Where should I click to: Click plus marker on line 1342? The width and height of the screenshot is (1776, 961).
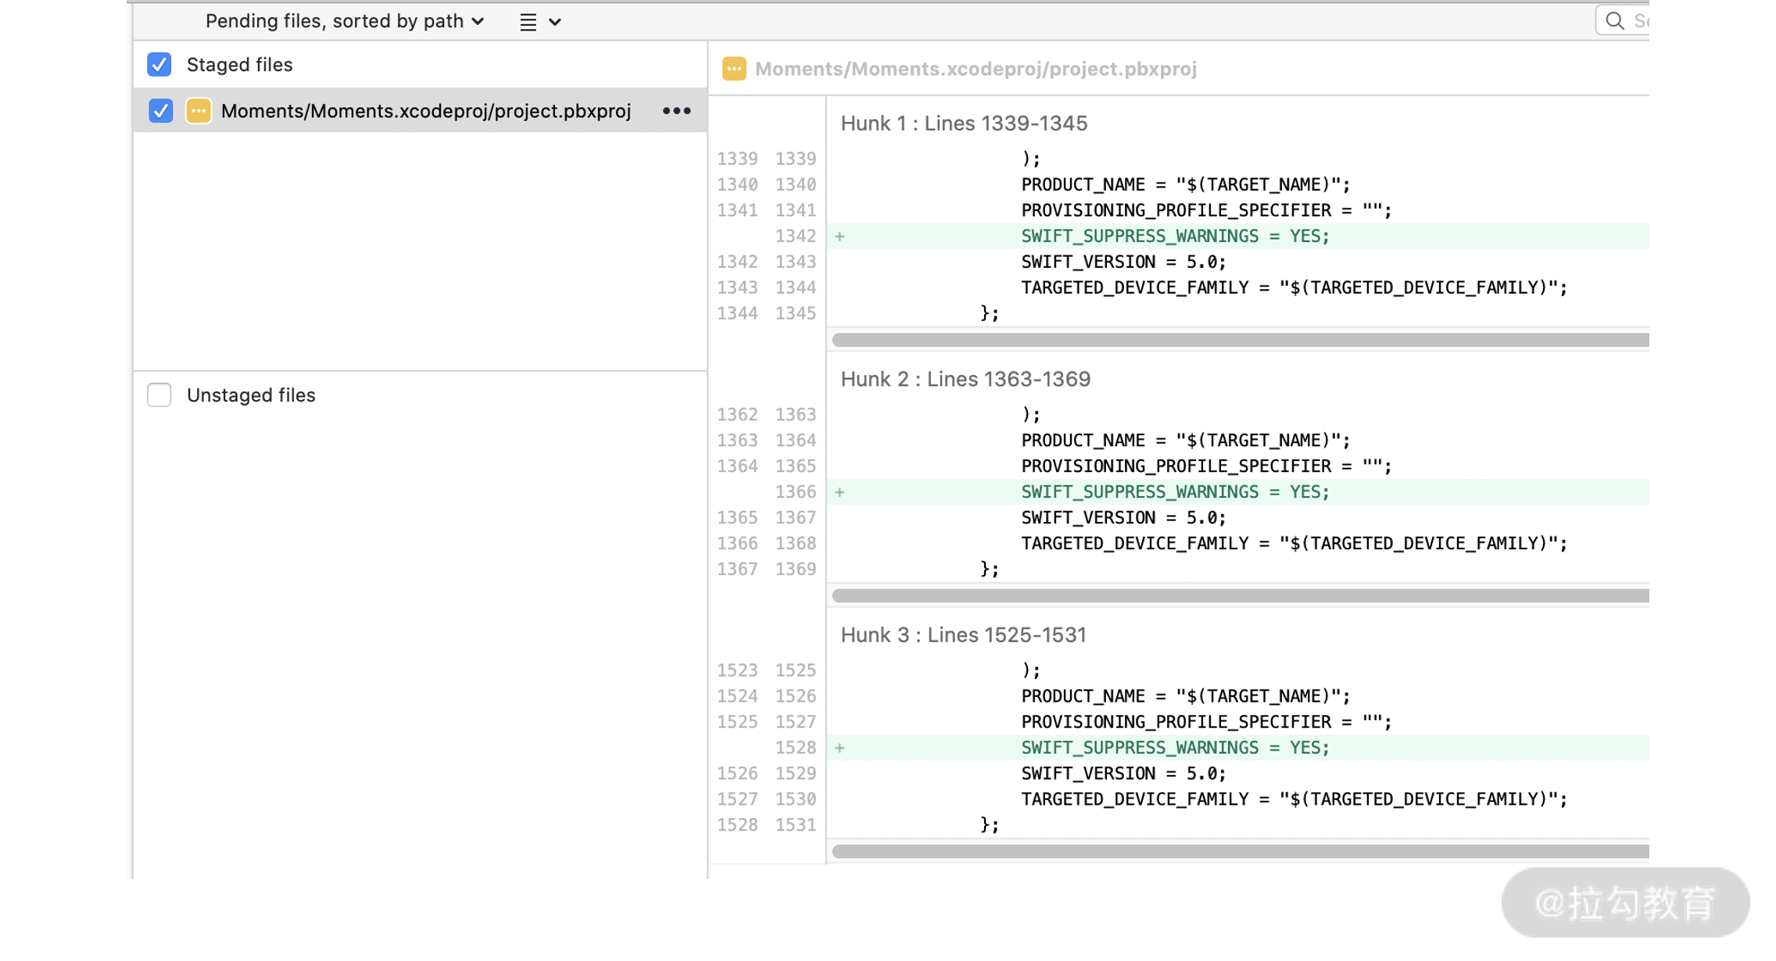tap(840, 236)
